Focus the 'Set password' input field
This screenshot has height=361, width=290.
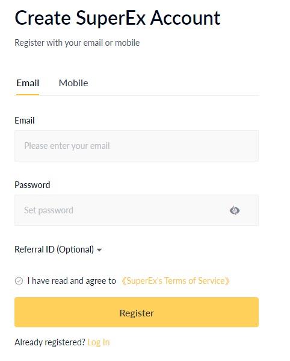click(x=137, y=210)
